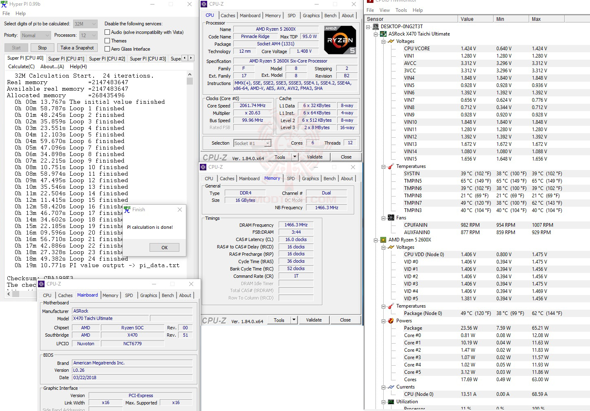Viewport: 590px width, 411px height.
Task: Click the thermometer icon of ASRock Temperatures
Action: (391, 166)
